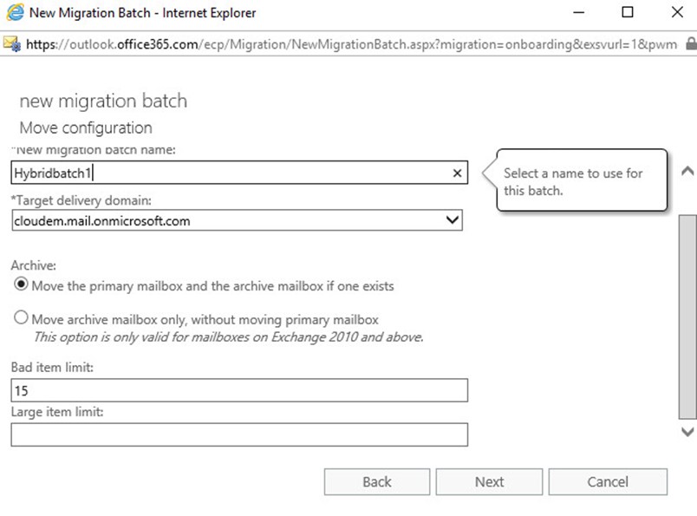Click the 'new migration batch' title
The width and height of the screenshot is (697, 516).
pyautogui.click(x=103, y=101)
